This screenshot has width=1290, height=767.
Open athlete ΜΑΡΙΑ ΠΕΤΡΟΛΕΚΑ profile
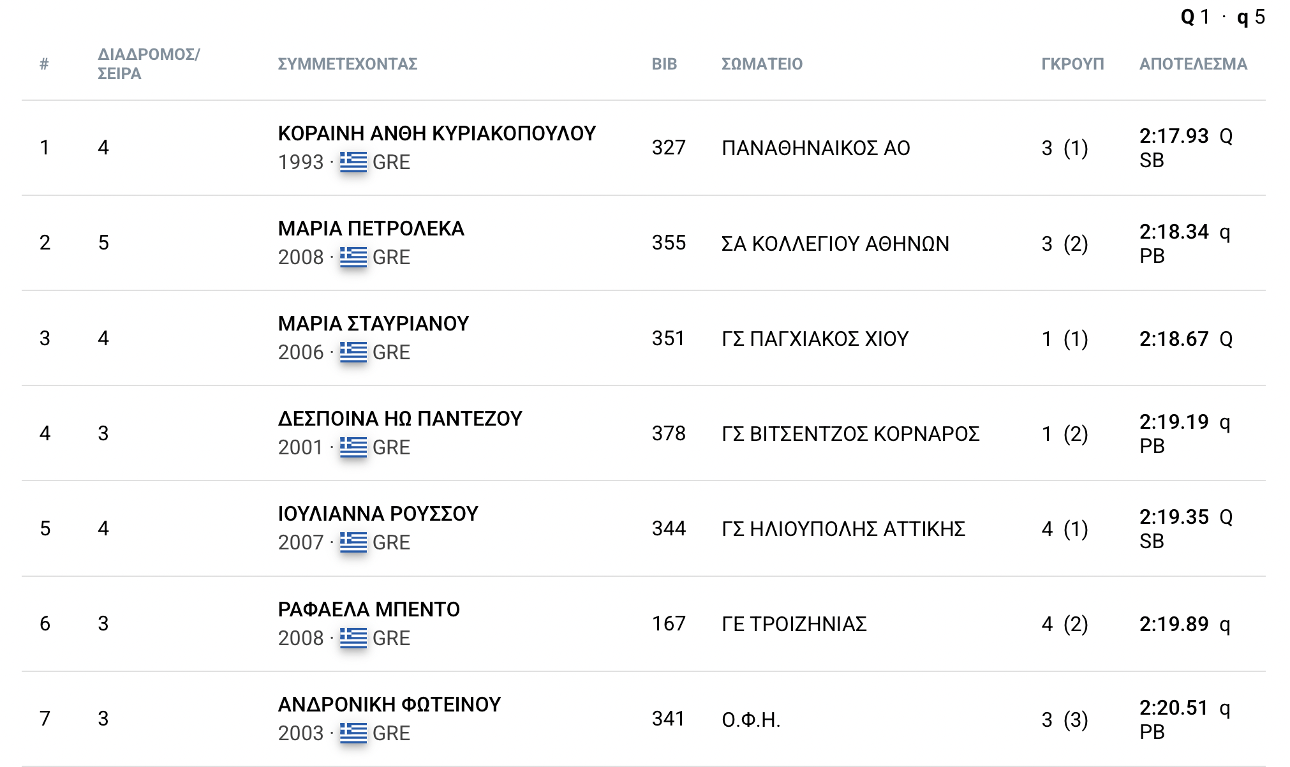[371, 228]
